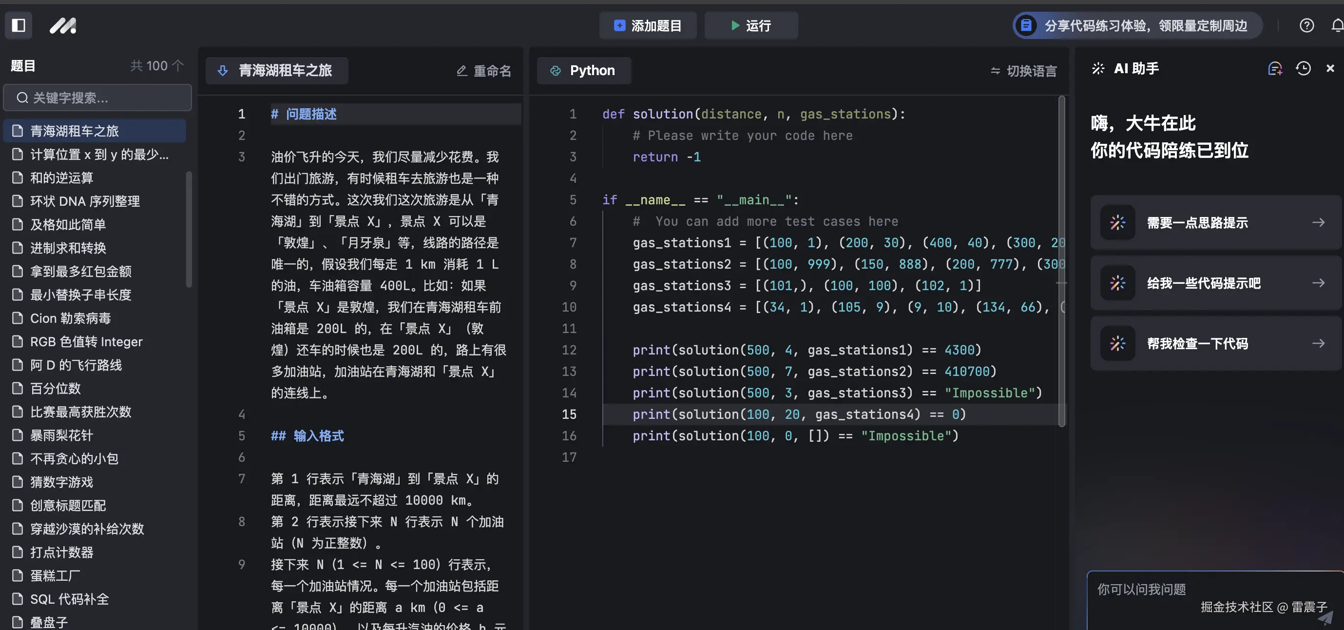Toggle the sidebar panel icon at top left
This screenshot has width=1344, height=630.
(18, 25)
